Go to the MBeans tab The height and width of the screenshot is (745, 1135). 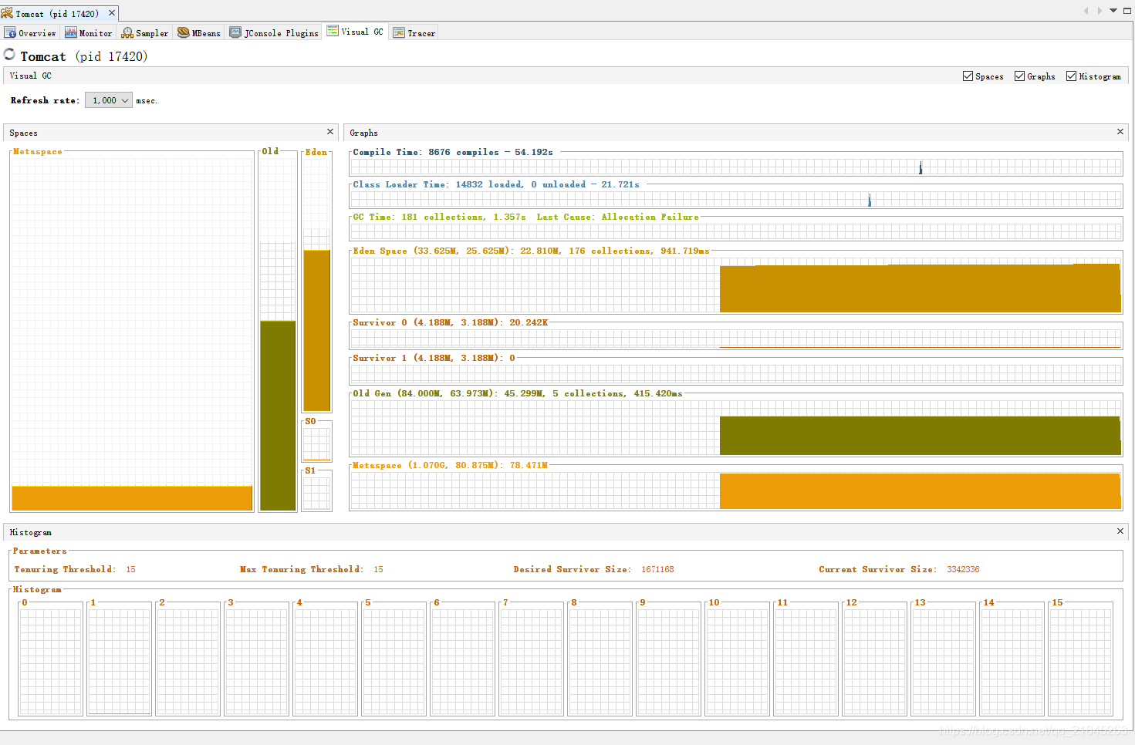coord(199,32)
